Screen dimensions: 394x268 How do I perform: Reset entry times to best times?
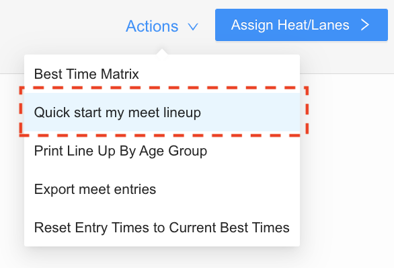(x=162, y=228)
